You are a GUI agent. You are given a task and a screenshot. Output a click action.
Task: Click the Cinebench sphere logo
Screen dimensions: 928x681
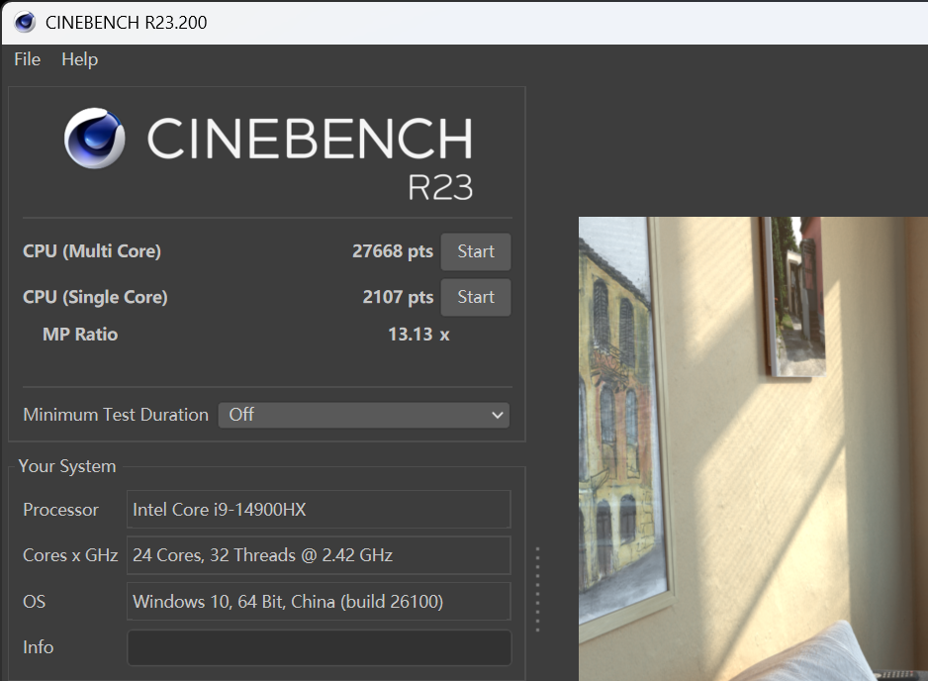point(95,138)
